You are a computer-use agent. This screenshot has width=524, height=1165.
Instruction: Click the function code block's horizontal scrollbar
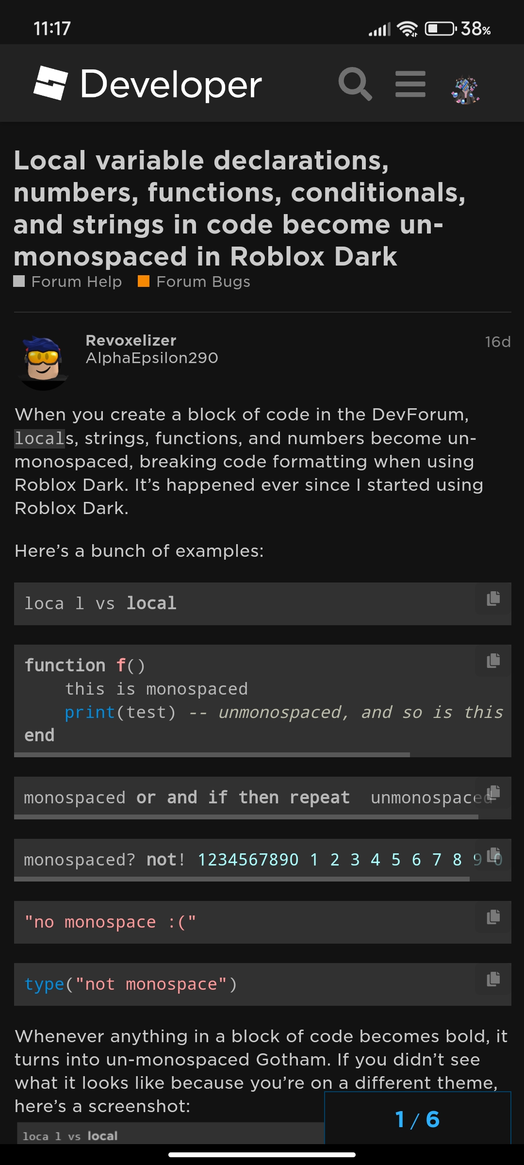[x=212, y=755]
